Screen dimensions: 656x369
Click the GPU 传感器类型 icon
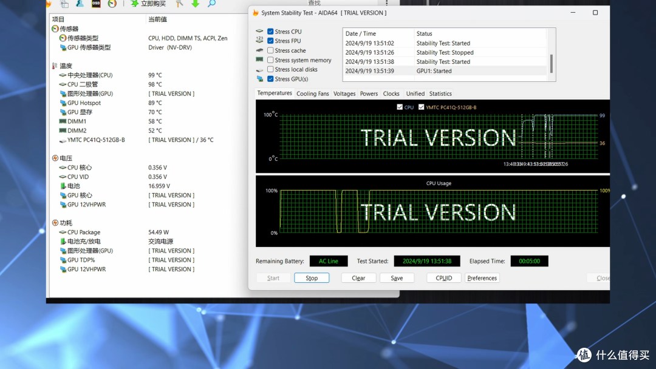coord(63,47)
